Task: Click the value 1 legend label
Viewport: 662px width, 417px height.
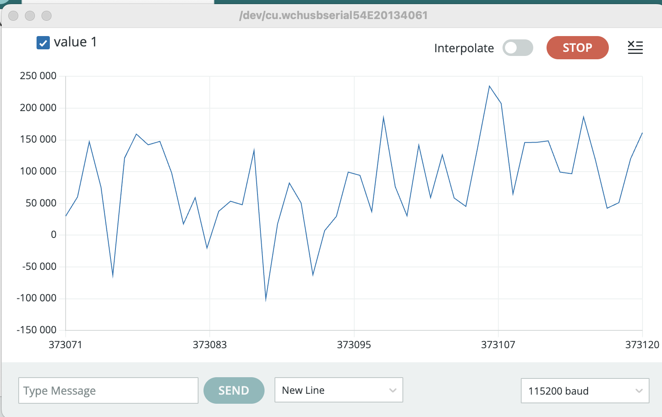Action: (x=75, y=42)
